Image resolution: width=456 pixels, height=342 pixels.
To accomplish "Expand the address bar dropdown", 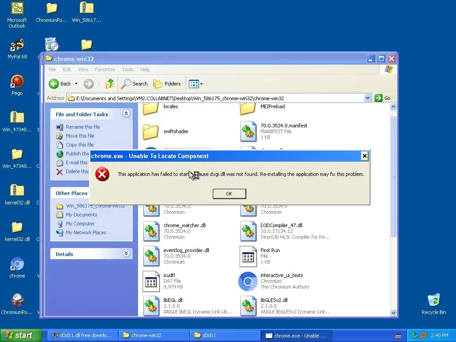I will [367, 98].
